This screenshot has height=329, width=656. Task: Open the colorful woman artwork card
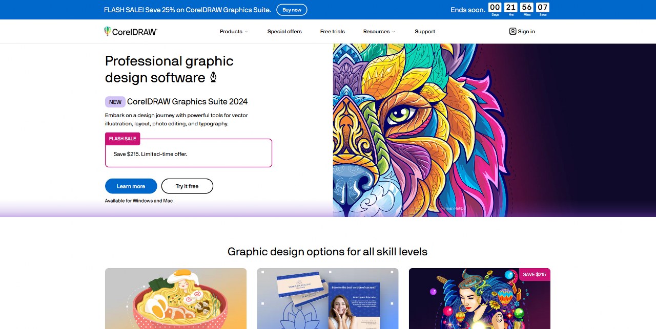tap(480, 298)
